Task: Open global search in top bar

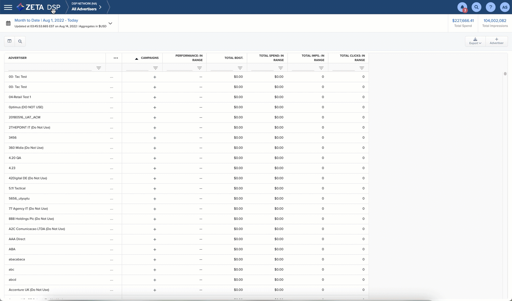Action: click(x=476, y=7)
